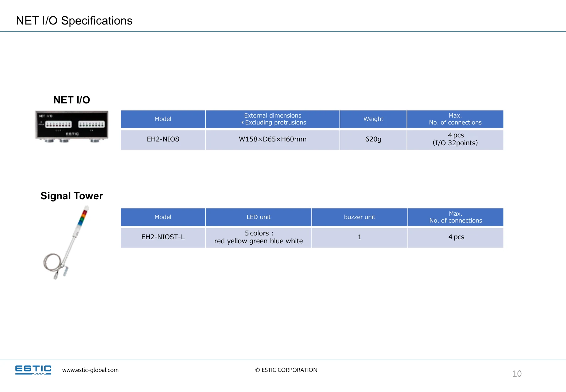Select the "EH2-NIOST-L" model cell
The image size is (566, 392).
pos(163,238)
